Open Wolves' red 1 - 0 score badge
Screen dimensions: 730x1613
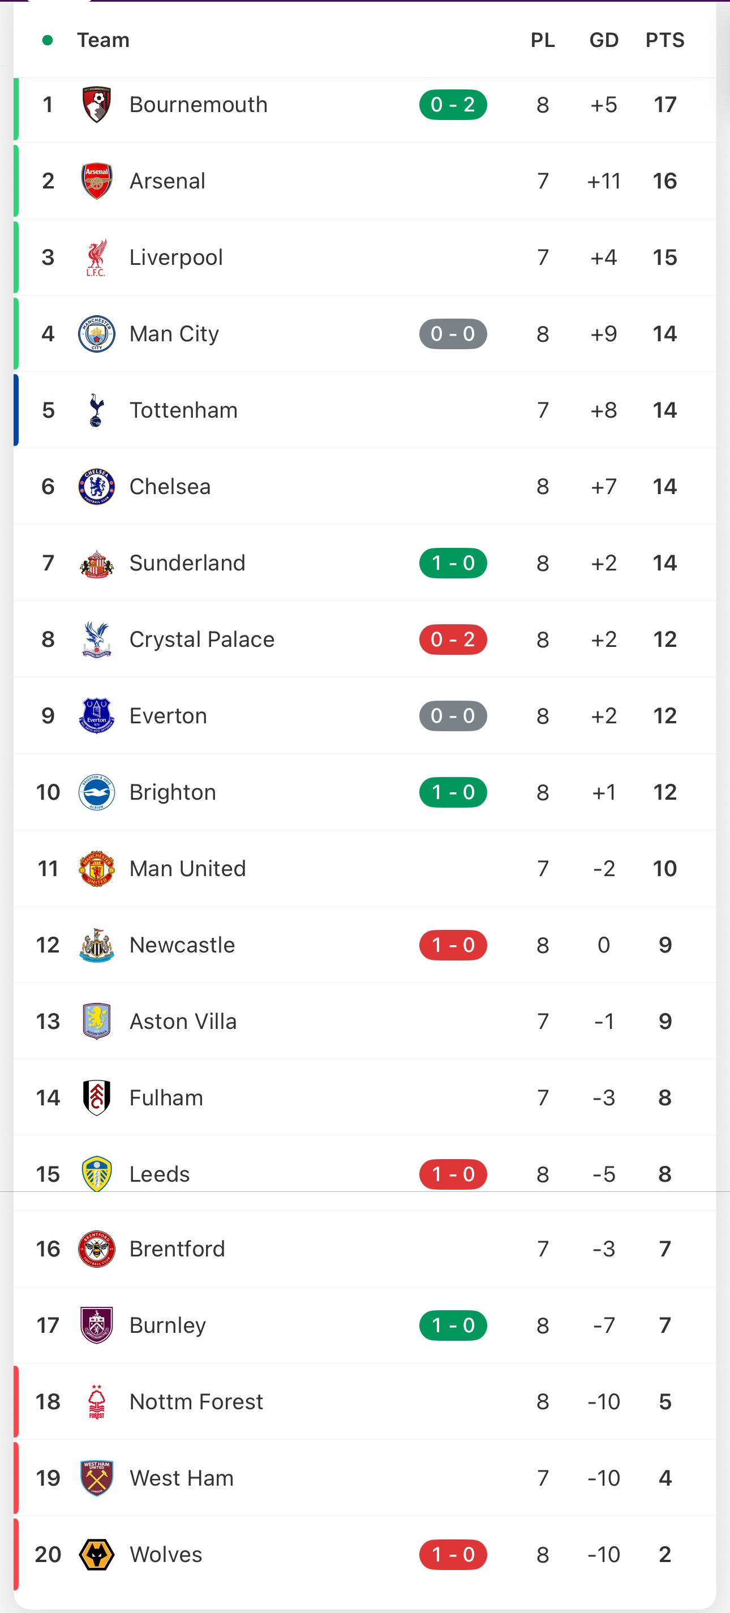pos(453,1554)
